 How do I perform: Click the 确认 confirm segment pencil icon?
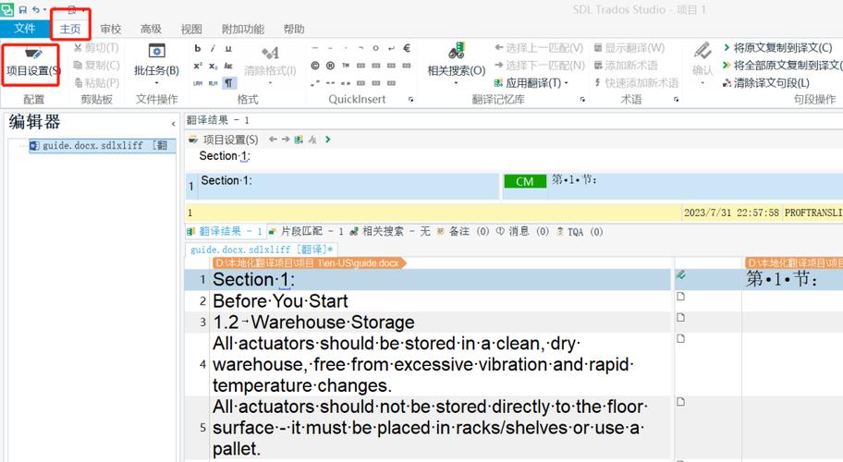pyautogui.click(x=702, y=52)
